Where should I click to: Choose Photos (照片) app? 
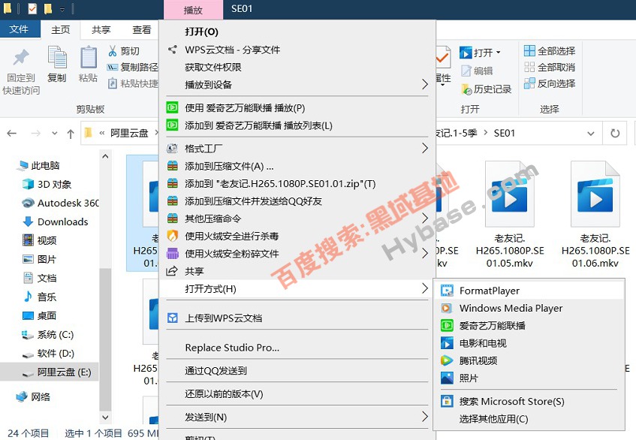[x=529, y=378]
